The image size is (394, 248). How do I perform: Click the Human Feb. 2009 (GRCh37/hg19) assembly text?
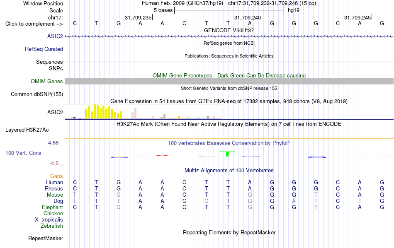pos(182,3)
